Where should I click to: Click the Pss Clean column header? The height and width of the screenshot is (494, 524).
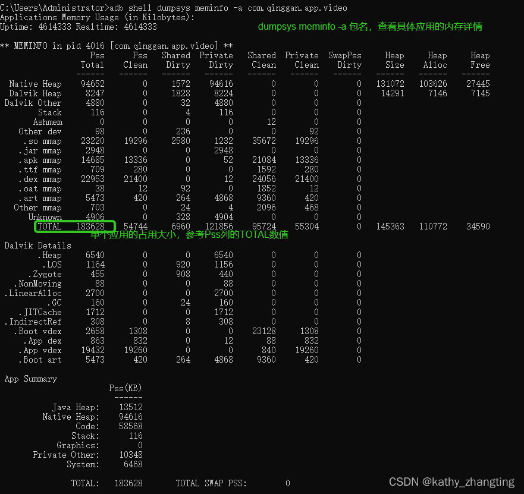coord(135,60)
